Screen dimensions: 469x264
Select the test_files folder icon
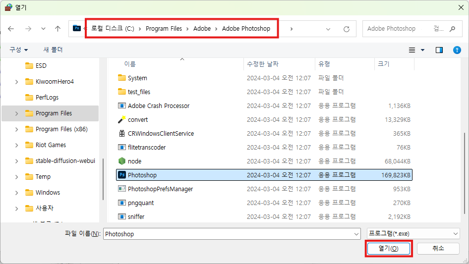pos(122,92)
